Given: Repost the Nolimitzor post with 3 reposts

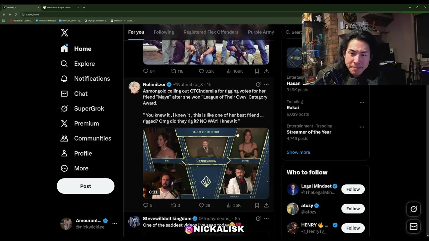Looking at the screenshot, I should [175, 206].
